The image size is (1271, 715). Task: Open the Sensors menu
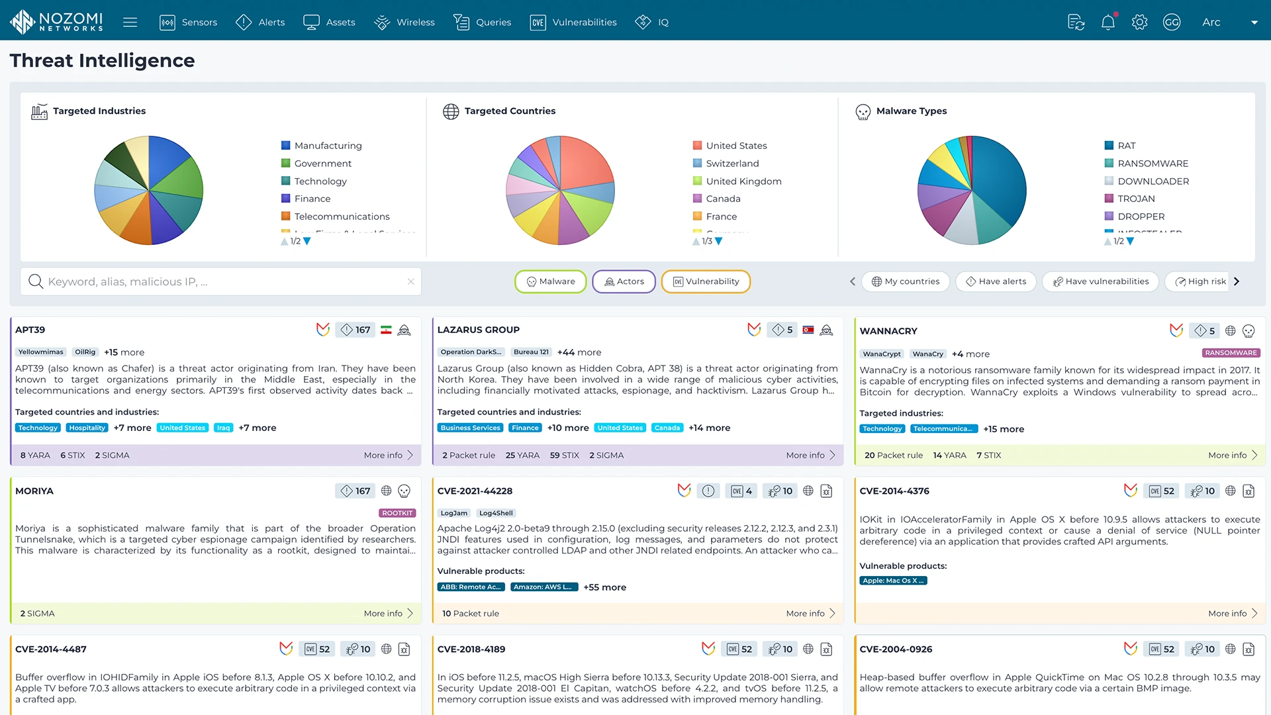click(189, 23)
